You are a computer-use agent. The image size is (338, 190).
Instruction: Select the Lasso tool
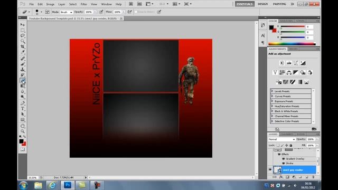click(22, 35)
